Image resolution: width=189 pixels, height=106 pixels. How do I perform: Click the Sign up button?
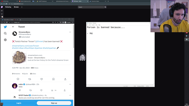click(x=54, y=103)
